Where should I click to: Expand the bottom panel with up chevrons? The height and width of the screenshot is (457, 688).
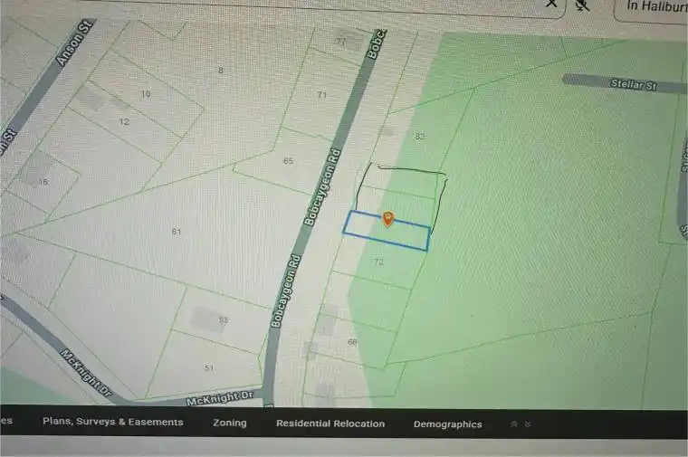[x=514, y=424]
